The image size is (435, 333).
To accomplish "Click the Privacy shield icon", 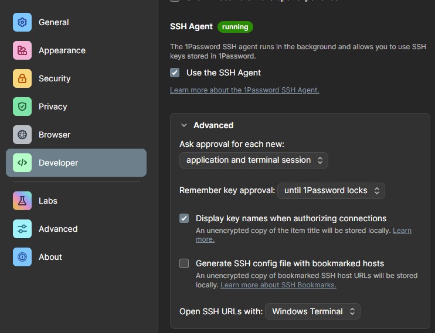I will coord(22,107).
